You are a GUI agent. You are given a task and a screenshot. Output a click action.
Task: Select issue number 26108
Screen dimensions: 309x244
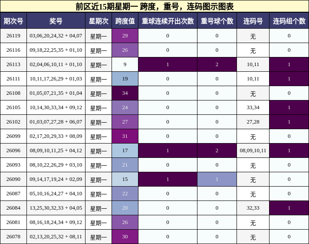pos(13,93)
